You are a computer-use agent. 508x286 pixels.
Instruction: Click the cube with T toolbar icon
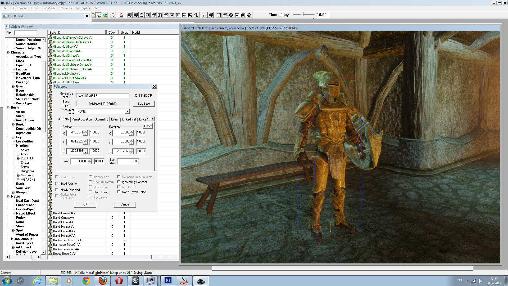(x=129, y=15)
